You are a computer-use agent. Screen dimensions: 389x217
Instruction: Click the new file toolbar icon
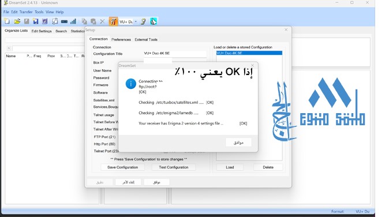tap(7, 21)
